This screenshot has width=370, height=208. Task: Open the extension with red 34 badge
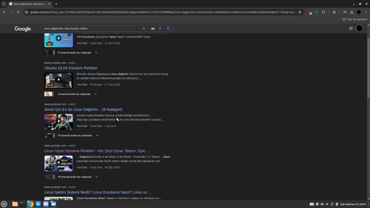coord(310,12)
